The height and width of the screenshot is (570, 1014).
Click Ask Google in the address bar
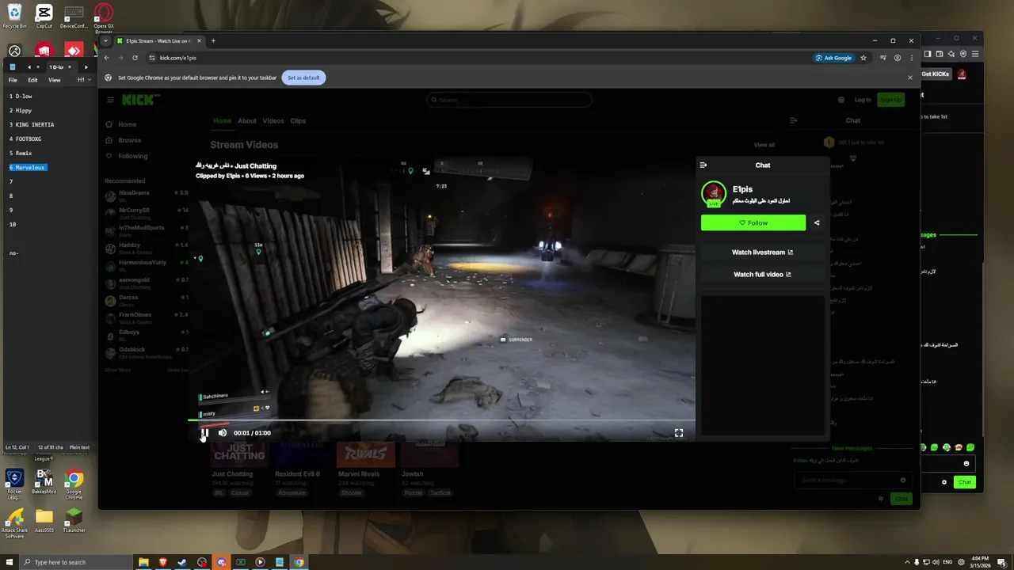click(x=834, y=58)
